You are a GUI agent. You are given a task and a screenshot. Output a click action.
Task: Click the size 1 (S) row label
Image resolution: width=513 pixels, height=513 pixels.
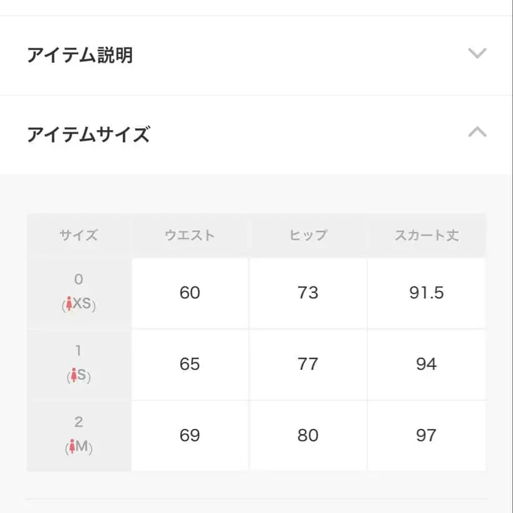[78, 364]
